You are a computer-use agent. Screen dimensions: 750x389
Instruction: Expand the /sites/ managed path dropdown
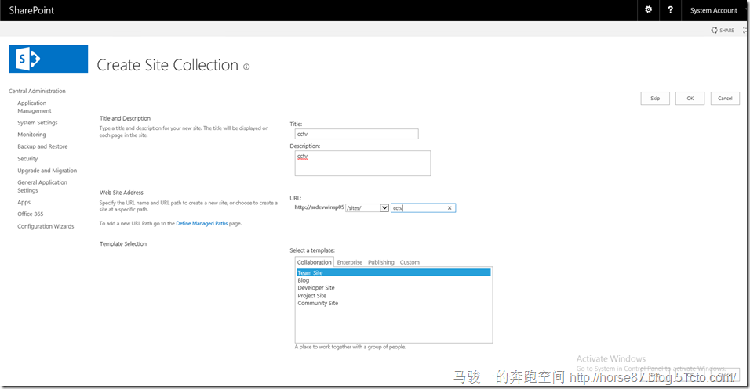(x=384, y=207)
